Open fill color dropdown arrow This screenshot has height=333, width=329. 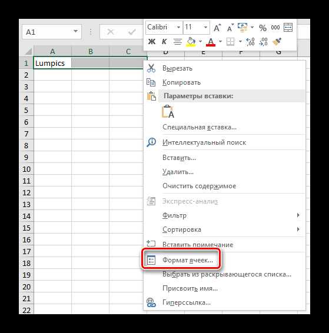tap(200, 41)
